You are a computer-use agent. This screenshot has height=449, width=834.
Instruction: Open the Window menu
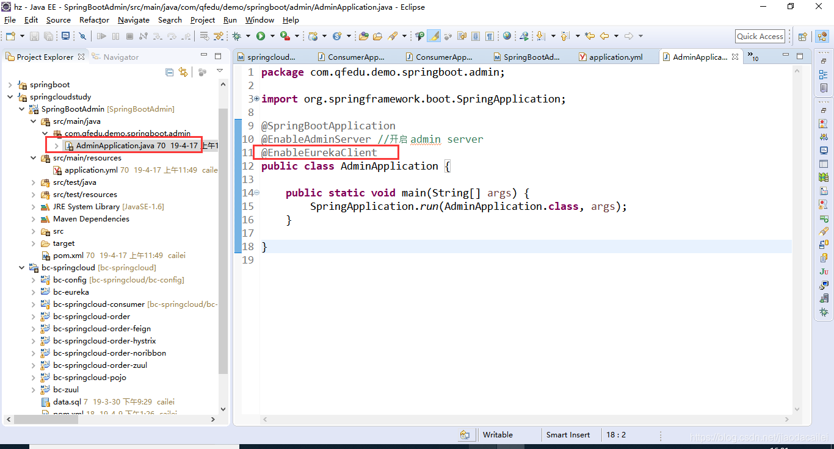pyautogui.click(x=260, y=20)
